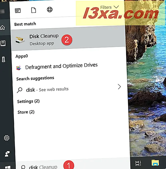166x169 pixels.
Task: Filter results by Apps icon
Action: coord(18,11)
